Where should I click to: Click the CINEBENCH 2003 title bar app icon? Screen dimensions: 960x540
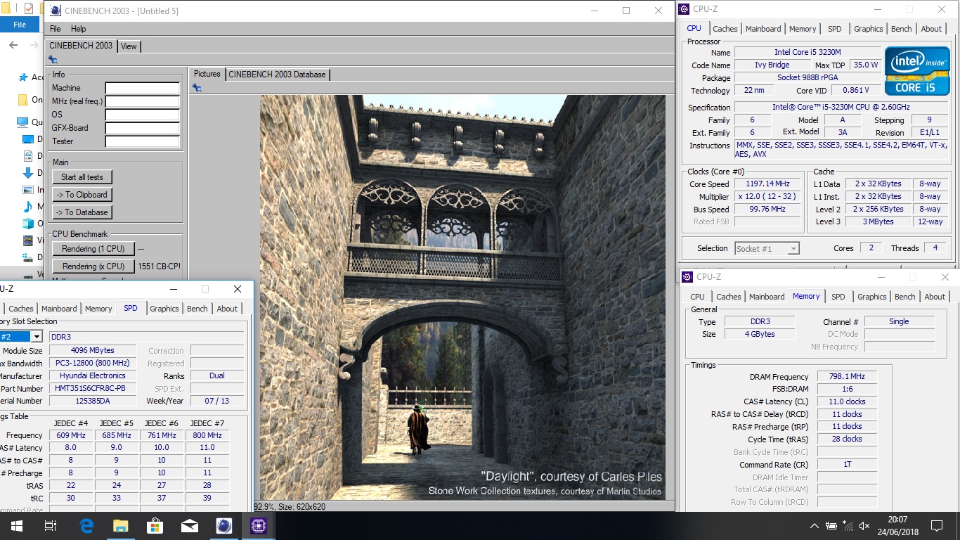pyautogui.click(x=56, y=11)
